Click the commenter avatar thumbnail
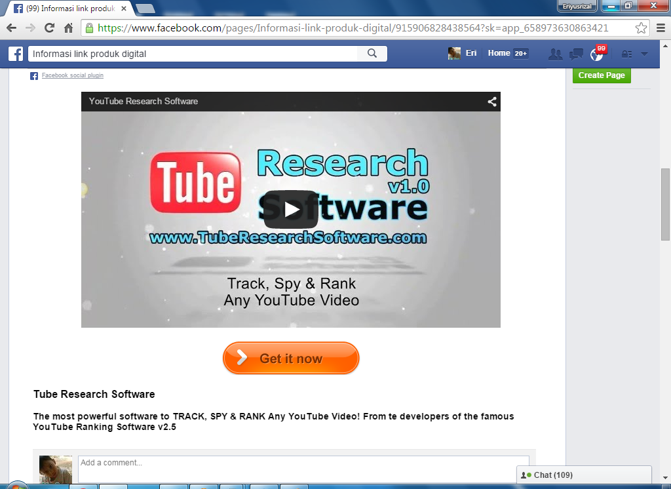Image resolution: width=671 pixels, height=489 pixels. [56, 470]
